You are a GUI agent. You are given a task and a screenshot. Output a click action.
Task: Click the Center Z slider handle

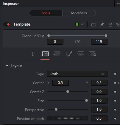pos(68,92)
